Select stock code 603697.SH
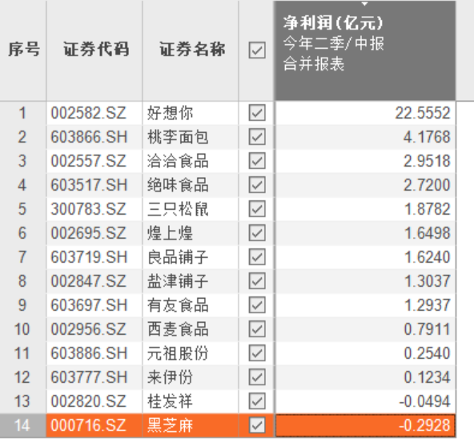This screenshot has height=447, width=474. (x=89, y=305)
